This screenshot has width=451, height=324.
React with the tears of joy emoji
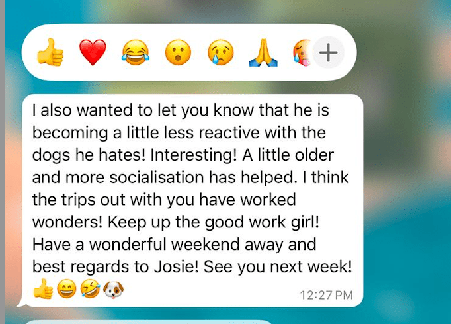click(136, 52)
